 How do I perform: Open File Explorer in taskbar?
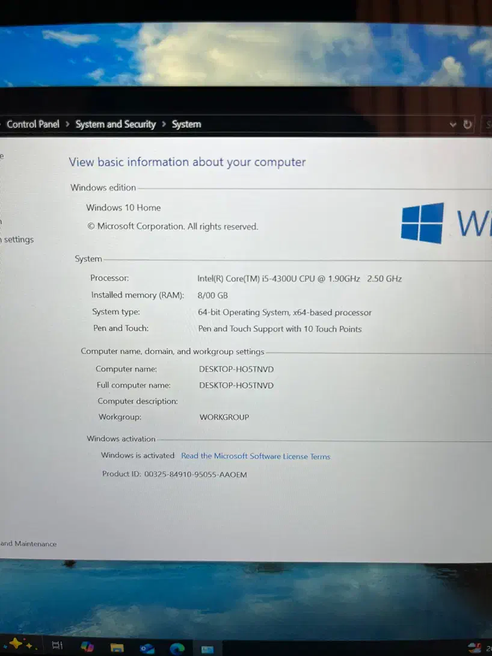point(117,648)
